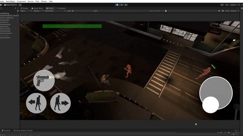Open the Display 1 dropdown
This screenshot has height=136, width=243.
[x=38, y=11]
